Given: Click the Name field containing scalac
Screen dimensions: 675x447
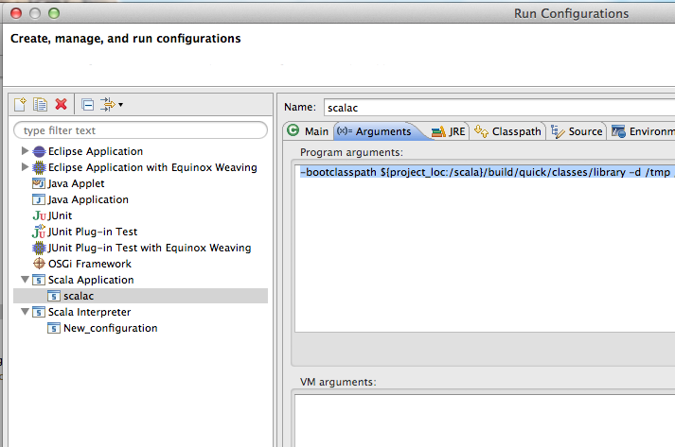Looking at the screenshot, I should coord(499,108).
